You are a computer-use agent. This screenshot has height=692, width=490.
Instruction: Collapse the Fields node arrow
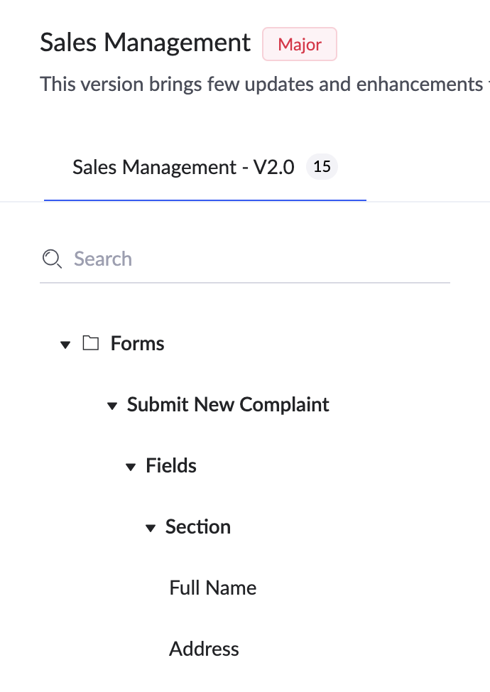pos(130,467)
